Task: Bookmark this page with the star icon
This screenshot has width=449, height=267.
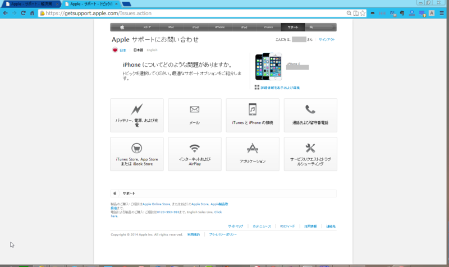Action: point(363,13)
